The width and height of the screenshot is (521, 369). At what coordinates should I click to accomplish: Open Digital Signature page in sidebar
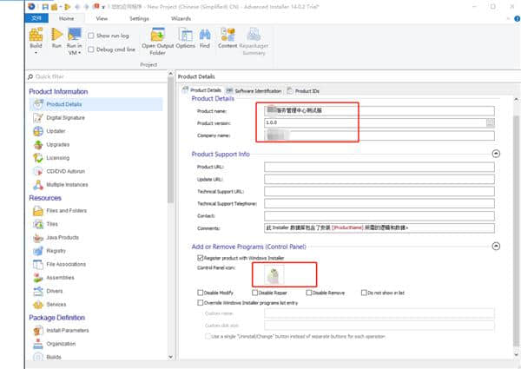(x=63, y=118)
